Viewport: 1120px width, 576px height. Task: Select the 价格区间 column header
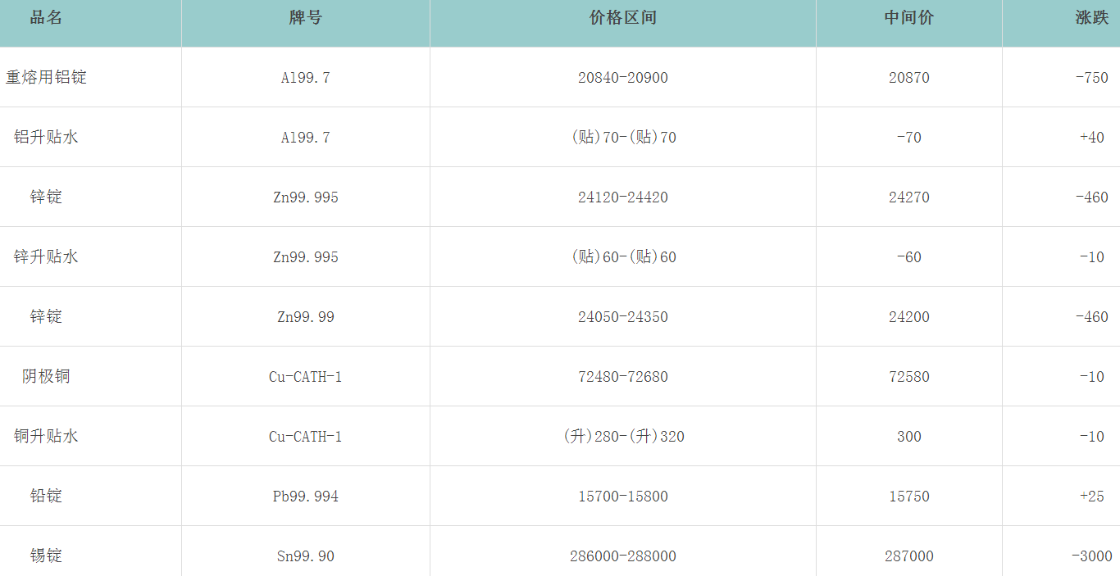pos(622,18)
